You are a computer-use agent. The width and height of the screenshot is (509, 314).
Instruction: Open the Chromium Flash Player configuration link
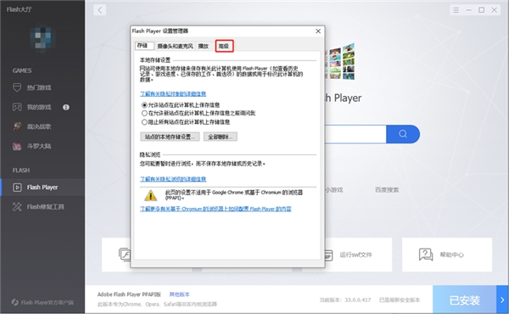(x=215, y=209)
